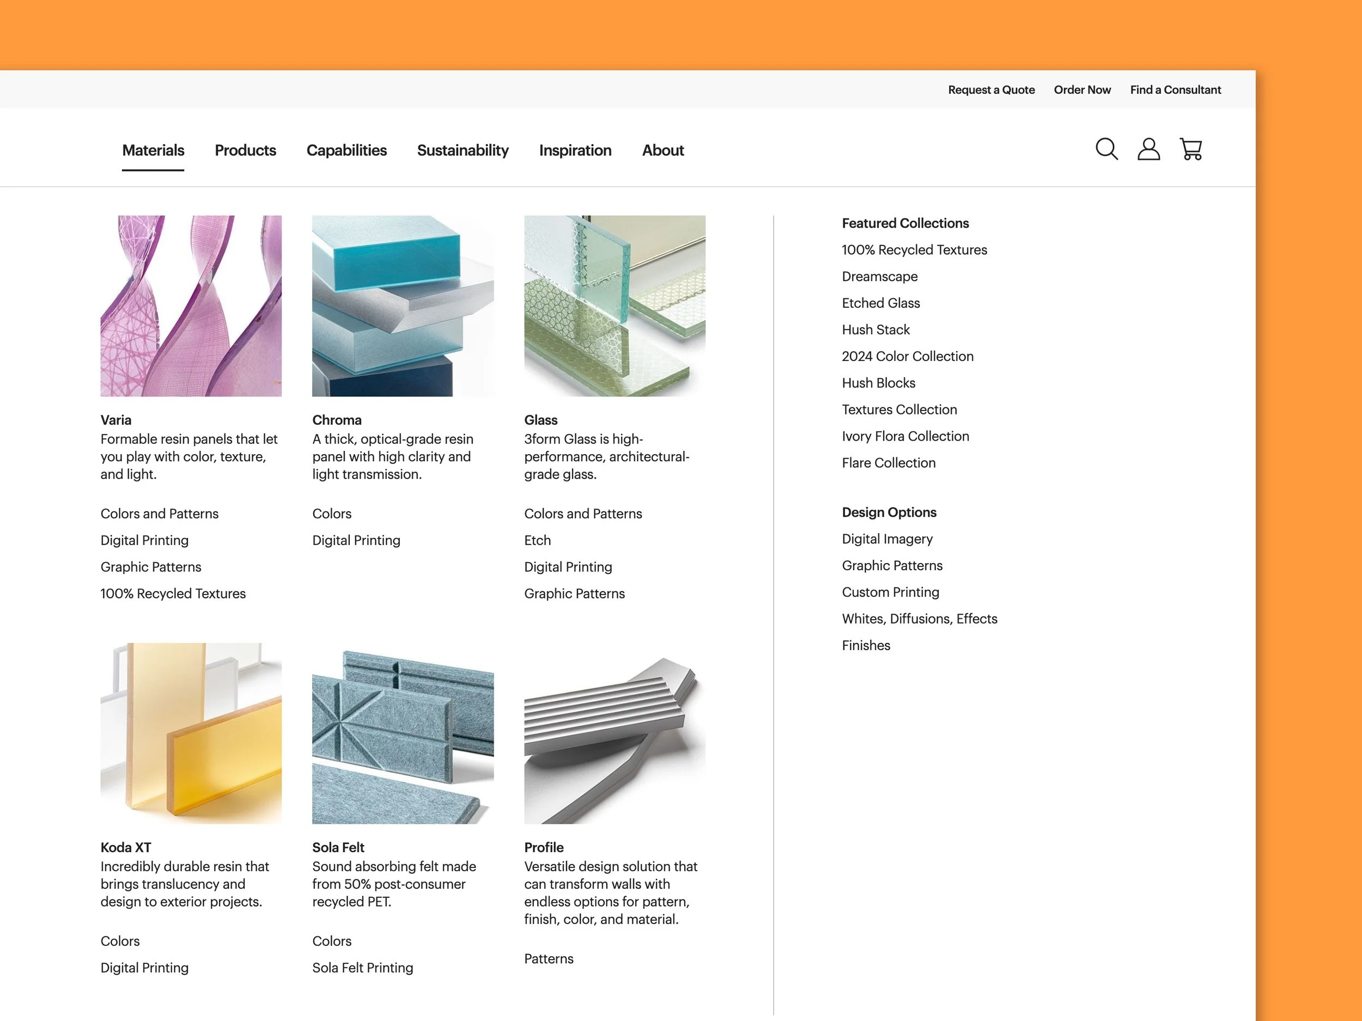
Task: Open the 2024 Color Collection link
Action: 907,356
